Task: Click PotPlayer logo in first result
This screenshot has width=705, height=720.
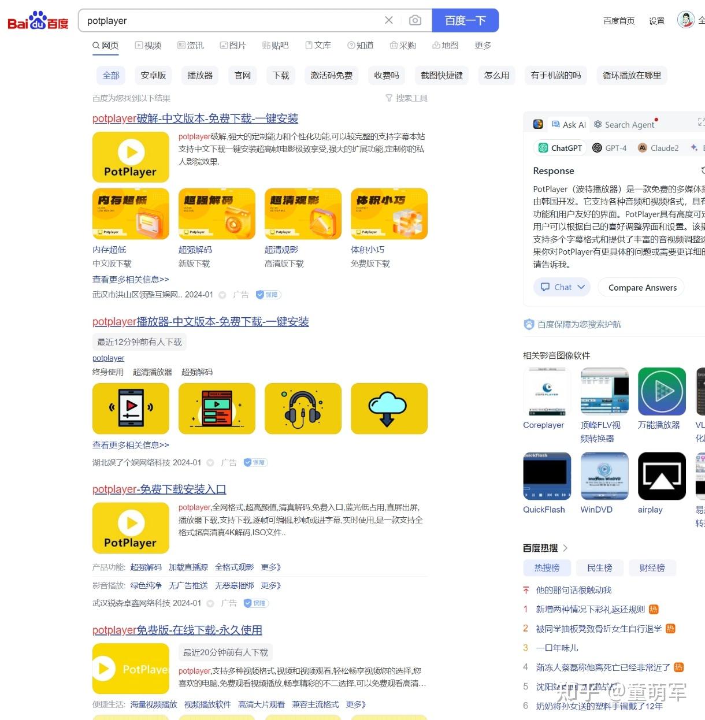Action: pos(131,157)
